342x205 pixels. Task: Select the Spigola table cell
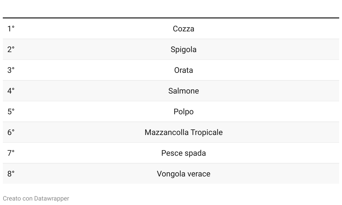[183, 50]
